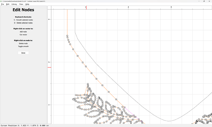Screen dimensions: 212x127
Task: Click the 'Right-click on node to:' label
Action: [23, 40]
